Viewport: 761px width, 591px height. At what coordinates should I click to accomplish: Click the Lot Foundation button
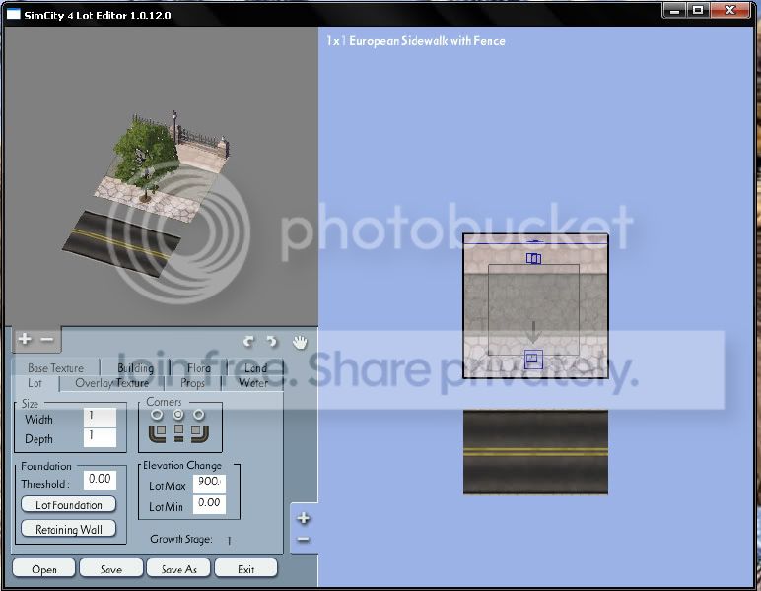(68, 504)
